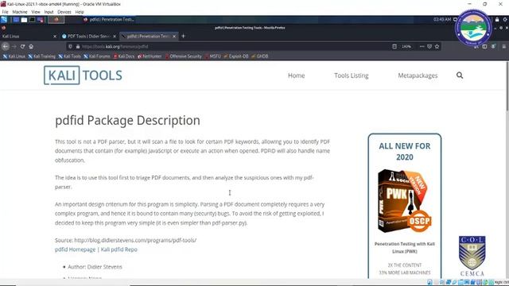
Task: Click the 'pdfid Package Description' heading
Action: pos(127,120)
